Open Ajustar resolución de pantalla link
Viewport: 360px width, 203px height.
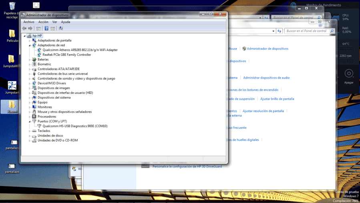(263, 111)
